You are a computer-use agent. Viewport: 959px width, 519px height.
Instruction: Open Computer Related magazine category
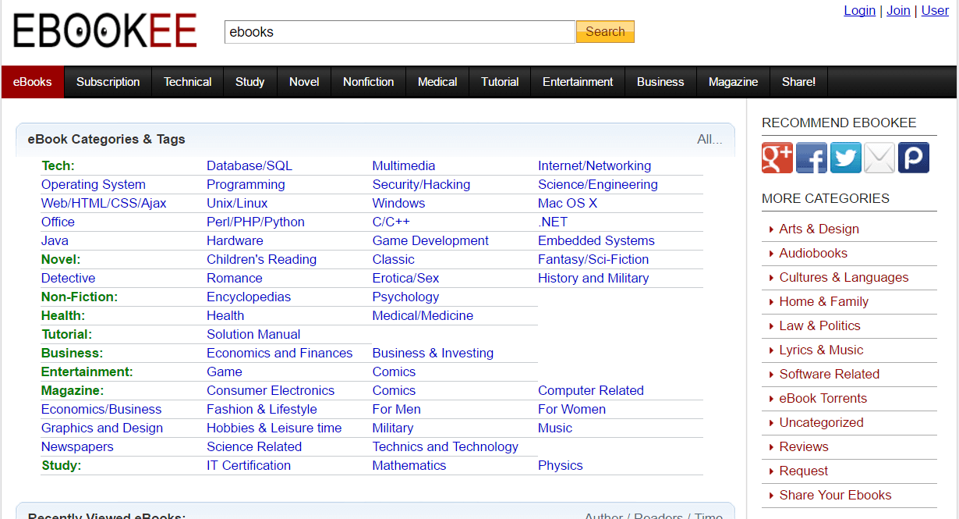click(x=591, y=390)
